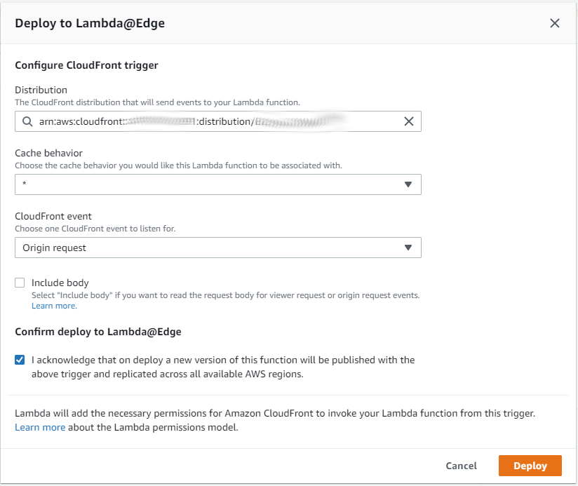
Task: Expand the Origin request event selector
Action: pos(210,248)
